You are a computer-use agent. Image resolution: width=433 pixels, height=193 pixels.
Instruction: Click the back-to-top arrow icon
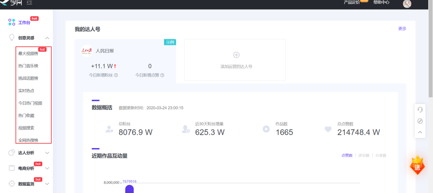click(420, 132)
